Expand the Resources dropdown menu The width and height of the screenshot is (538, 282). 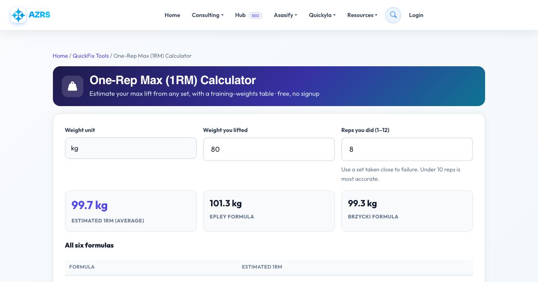click(362, 15)
